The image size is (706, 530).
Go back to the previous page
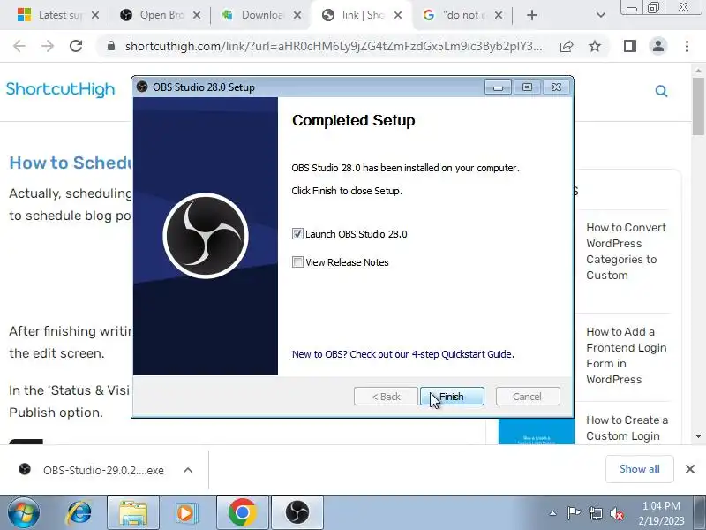point(19,46)
